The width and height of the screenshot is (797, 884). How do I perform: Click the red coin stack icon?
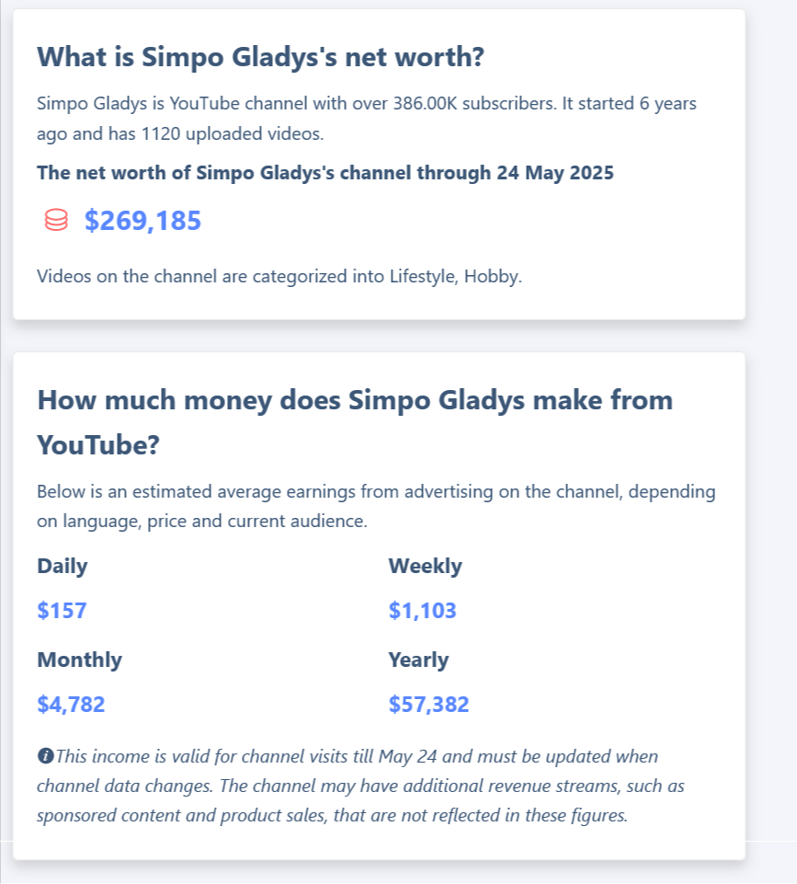[55, 221]
